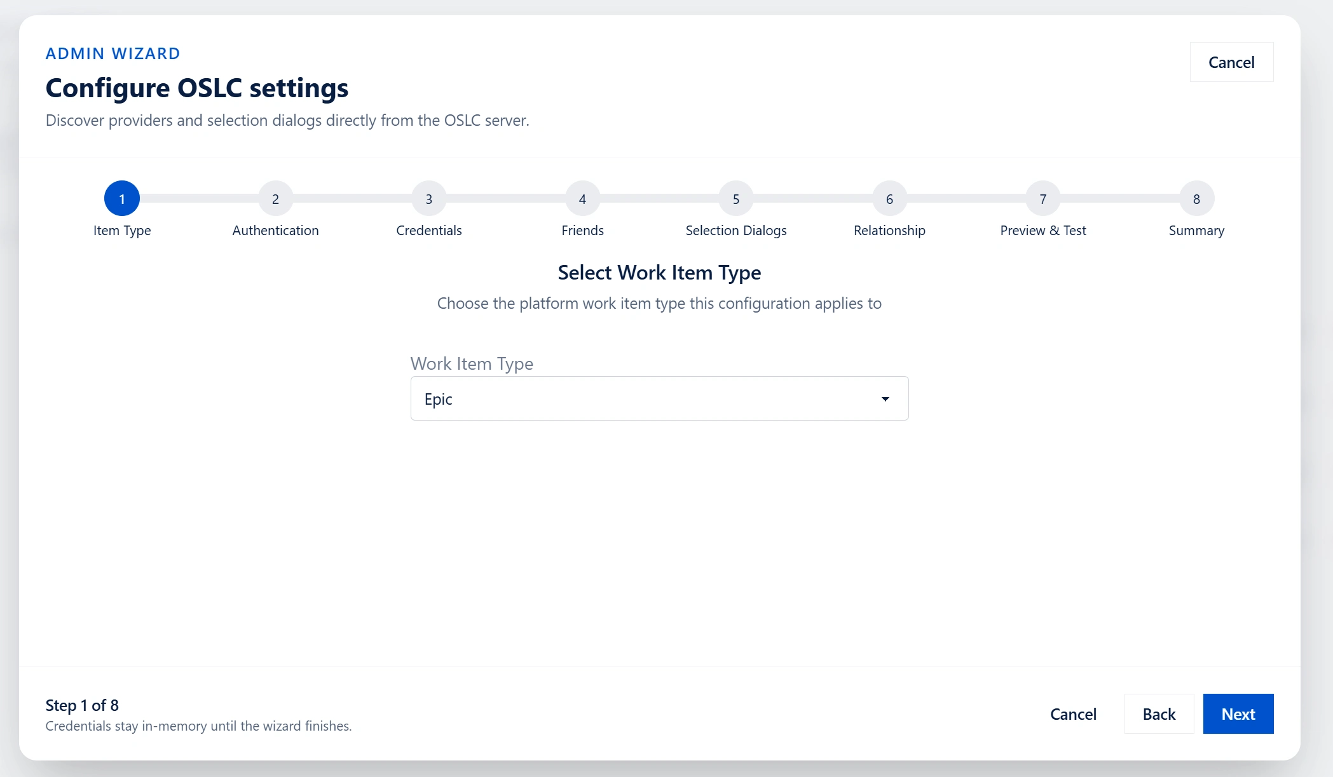Click step 1 circle for Item Type
The image size is (1333, 777).
122,199
